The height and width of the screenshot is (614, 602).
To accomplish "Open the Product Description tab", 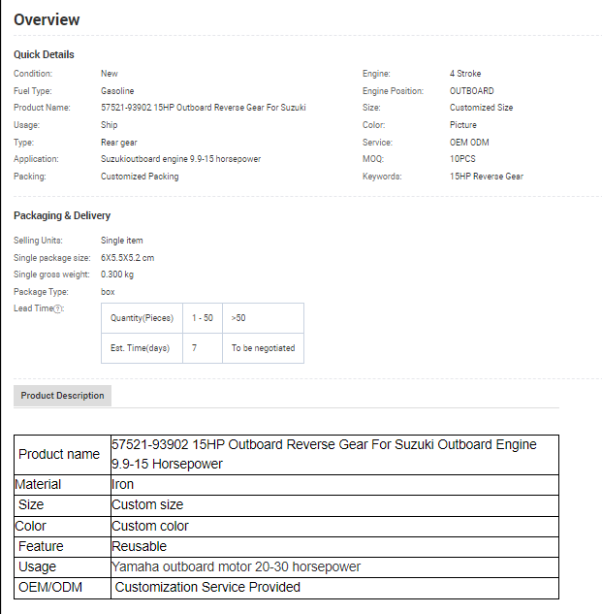I will point(62,396).
